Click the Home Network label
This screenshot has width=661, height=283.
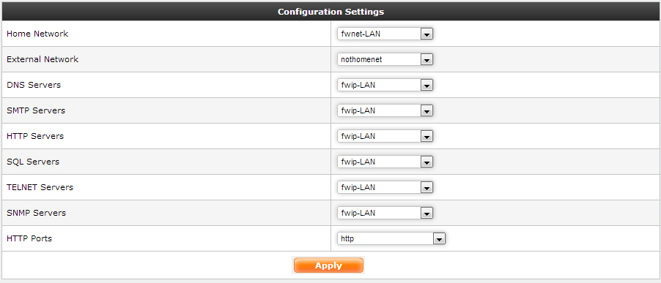[37, 34]
